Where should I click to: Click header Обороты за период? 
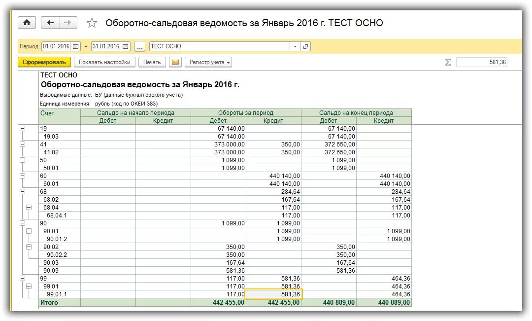point(246,113)
